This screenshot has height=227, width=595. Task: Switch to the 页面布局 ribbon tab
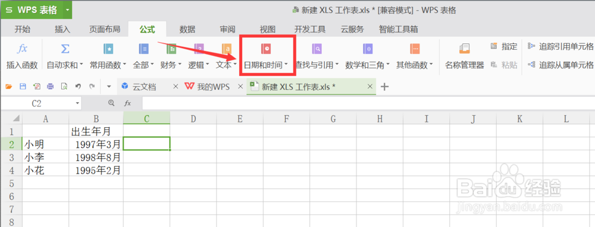pyautogui.click(x=105, y=29)
